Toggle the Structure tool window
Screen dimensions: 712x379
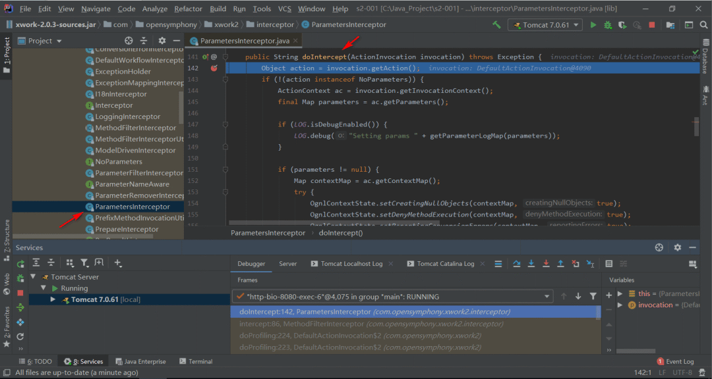(x=7, y=240)
